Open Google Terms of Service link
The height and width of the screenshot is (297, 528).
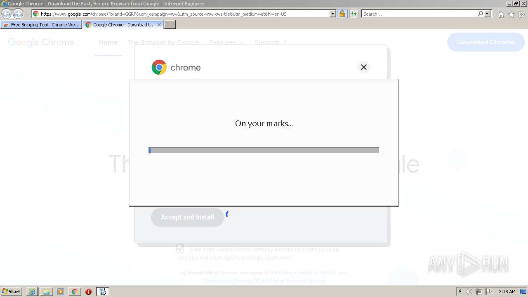click(x=308, y=273)
